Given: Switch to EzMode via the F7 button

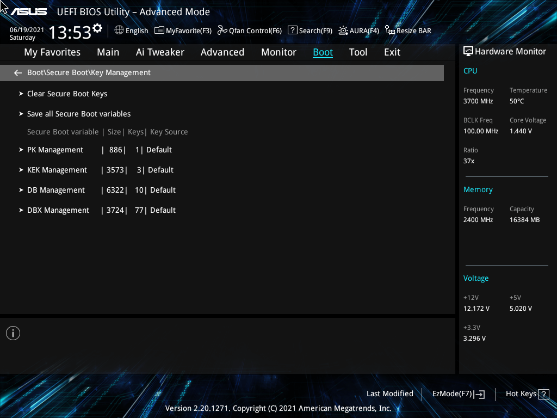Looking at the screenshot, I should (458, 394).
